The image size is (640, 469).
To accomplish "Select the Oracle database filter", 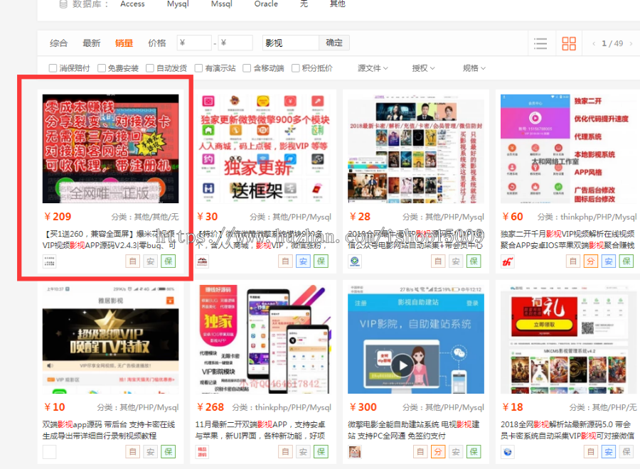I will point(266,4).
